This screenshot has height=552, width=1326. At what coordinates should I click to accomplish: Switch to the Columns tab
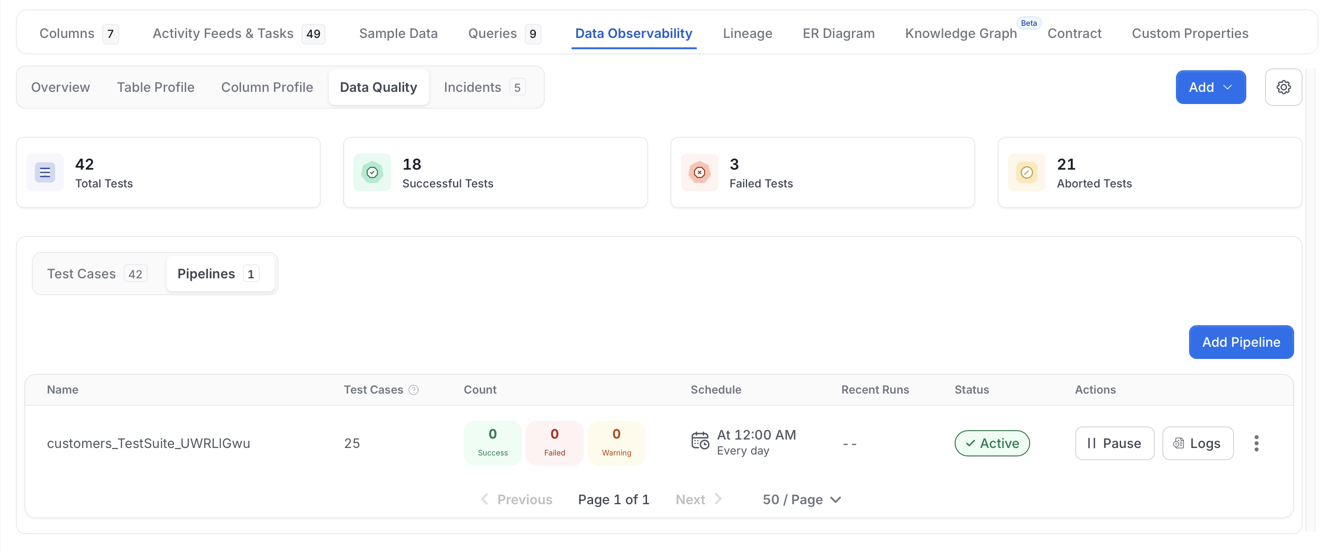pos(79,33)
